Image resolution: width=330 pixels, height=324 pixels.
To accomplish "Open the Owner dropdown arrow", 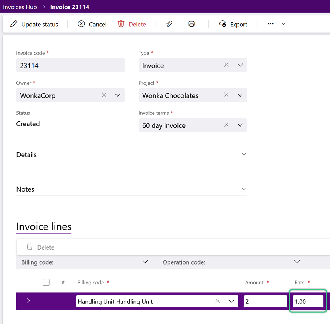I will pyautogui.click(x=118, y=95).
